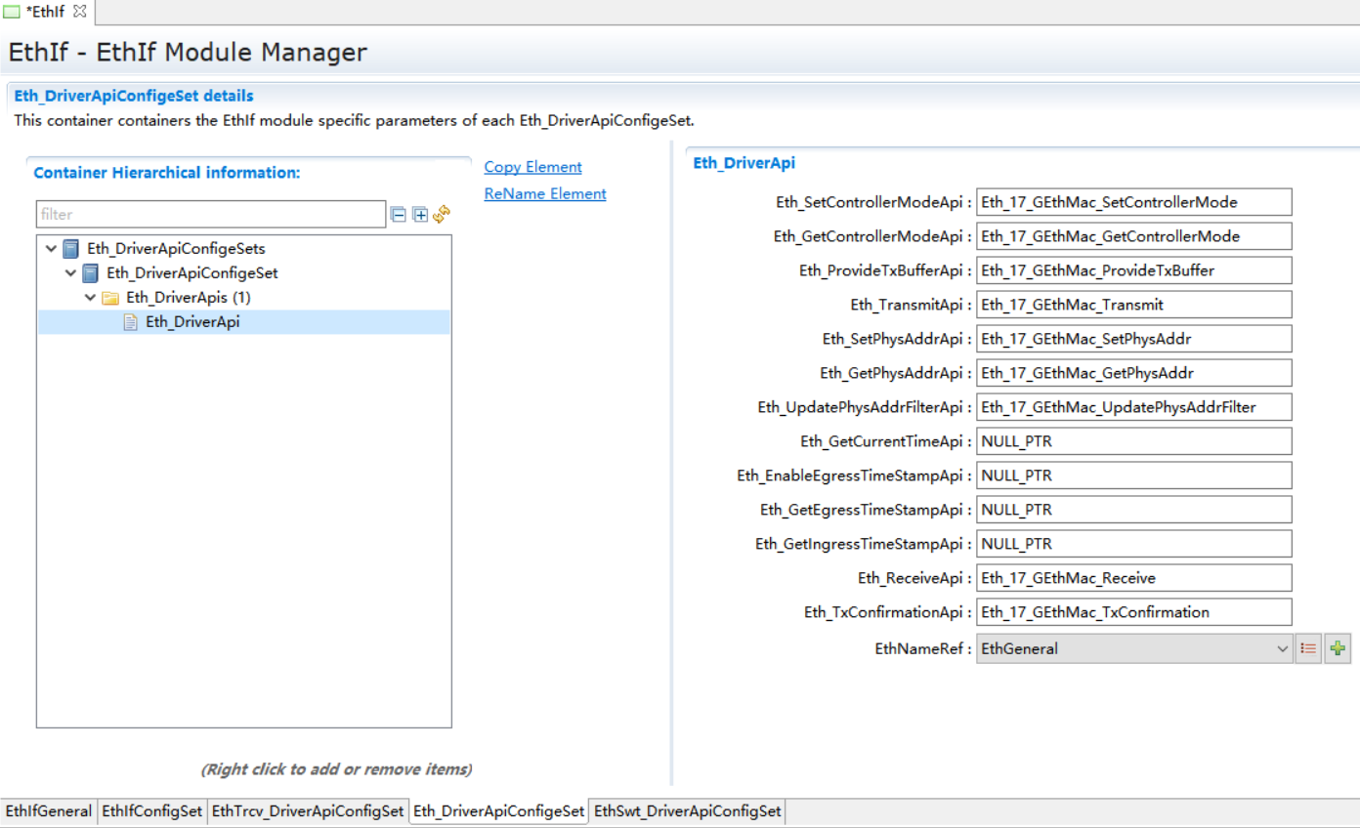
Task: Close the EthIf editor tab
Action: (x=80, y=12)
